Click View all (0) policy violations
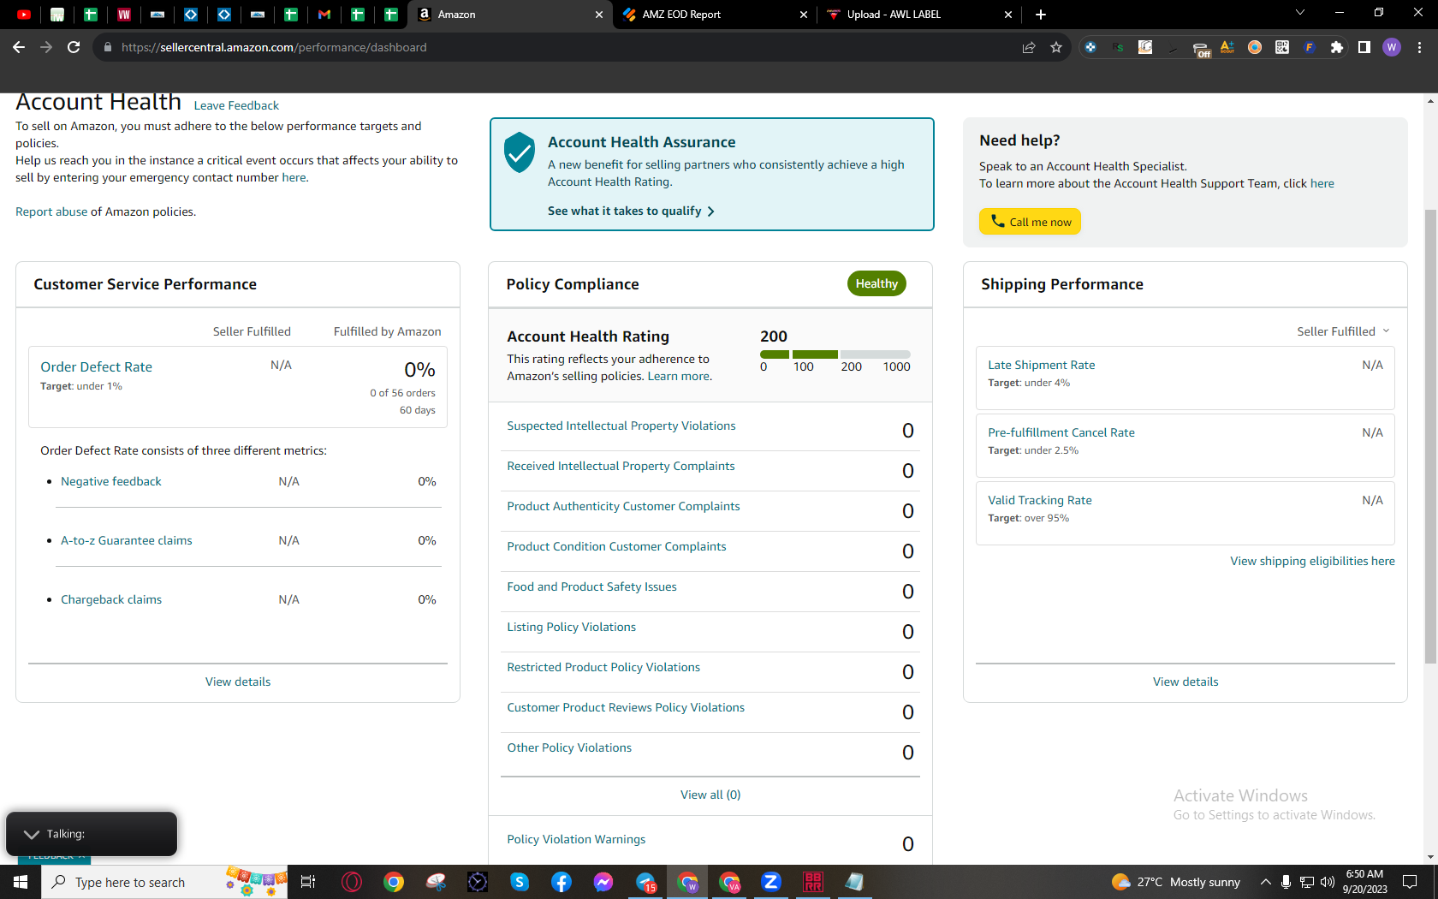This screenshot has width=1438, height=899. tap(710, 795)
